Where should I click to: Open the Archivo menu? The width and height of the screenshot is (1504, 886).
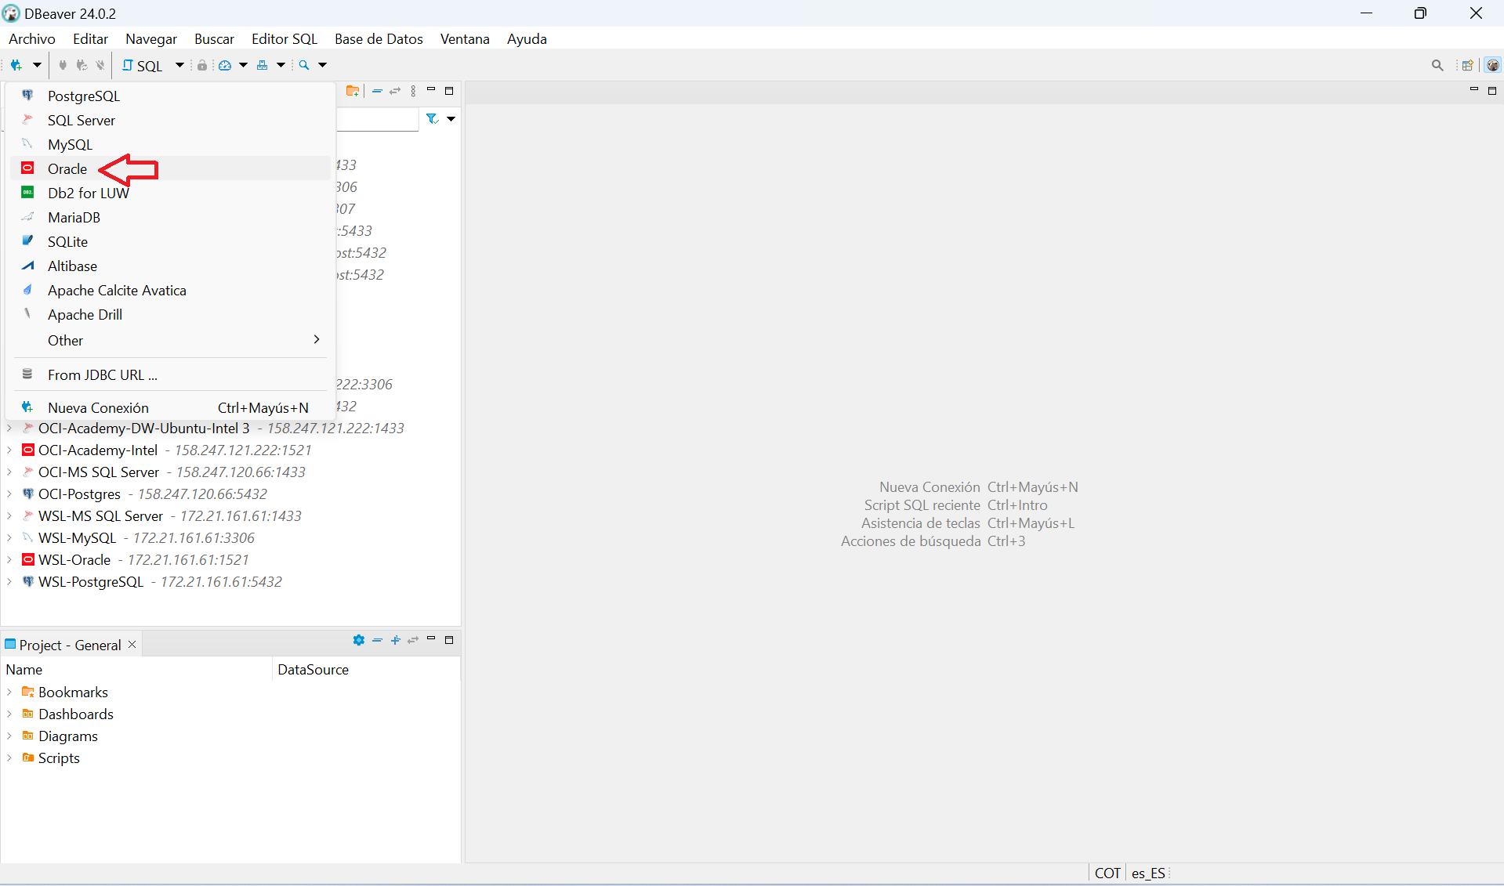(32, 38)
